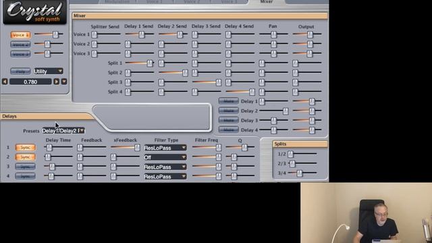Click the Voice 2 level slider in sidebar
This screenshot has height=243, width=432.
click(x=49, y=44)
